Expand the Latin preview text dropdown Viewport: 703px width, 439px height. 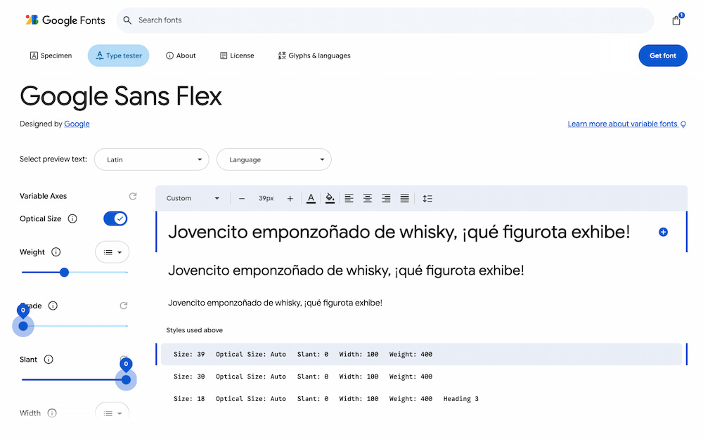point(152,159)
